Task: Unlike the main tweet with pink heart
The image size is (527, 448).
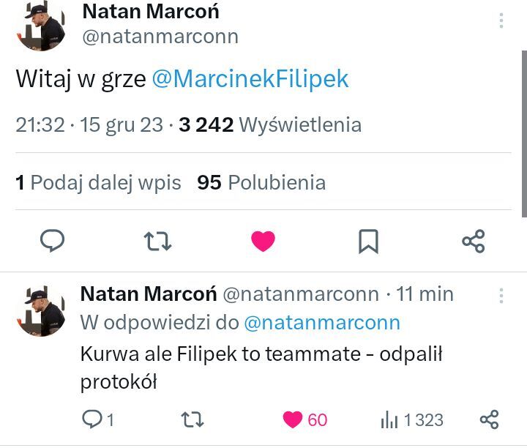Action: 263,241
